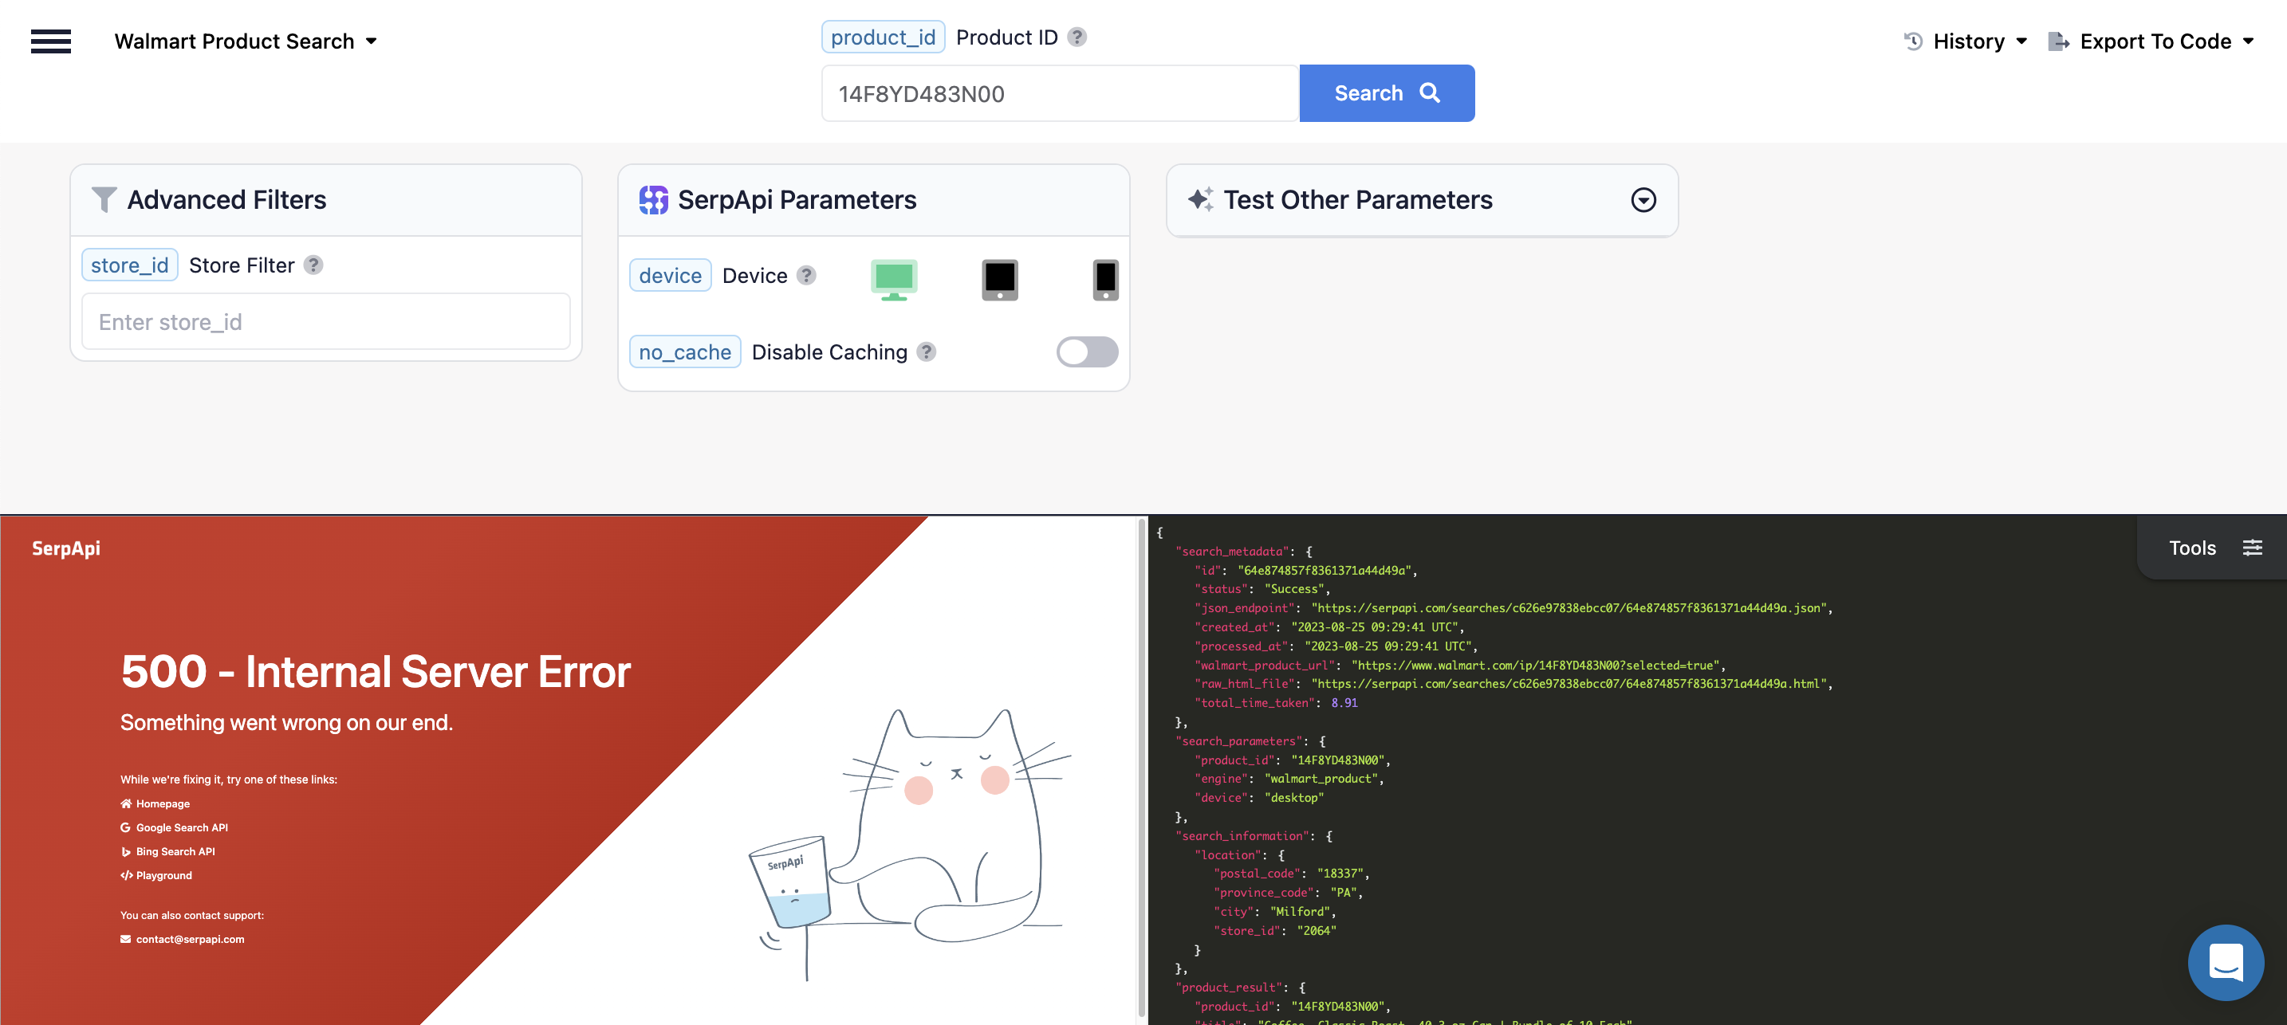This screenshot has height=1025, width=2287.
Task: Open the Export To Code dropdown
Action: tap(2155, 41)
